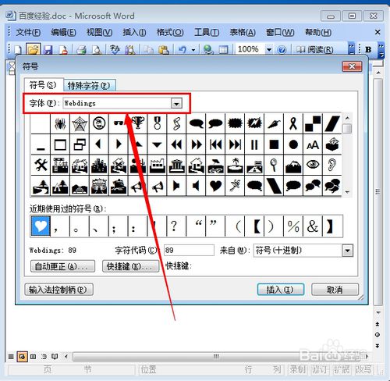Click the 快捷键(K) shortcut button
The image size is (390, 381).
tap(130, 266)
